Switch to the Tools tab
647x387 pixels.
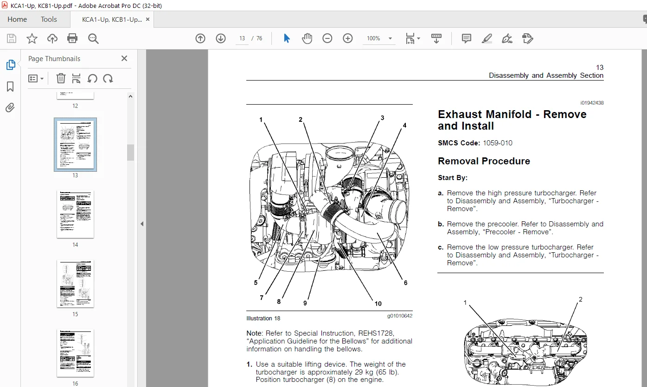(x=49, y=19)
